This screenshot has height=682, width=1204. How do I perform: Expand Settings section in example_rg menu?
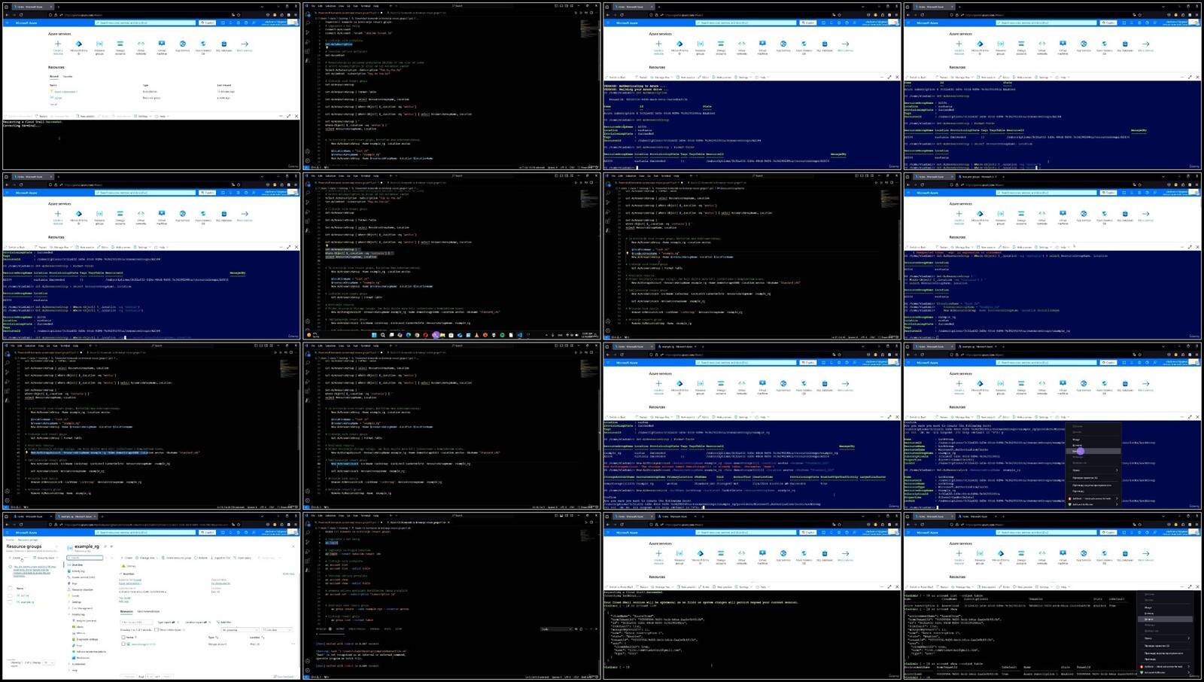(74, 602)
